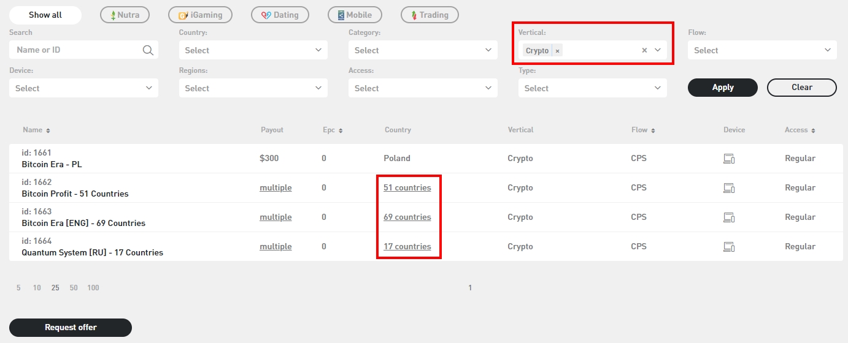848x343 pixels.
Task: Click device icon for Bitcoin Era - PL
Action: click(x=729, y=159)
